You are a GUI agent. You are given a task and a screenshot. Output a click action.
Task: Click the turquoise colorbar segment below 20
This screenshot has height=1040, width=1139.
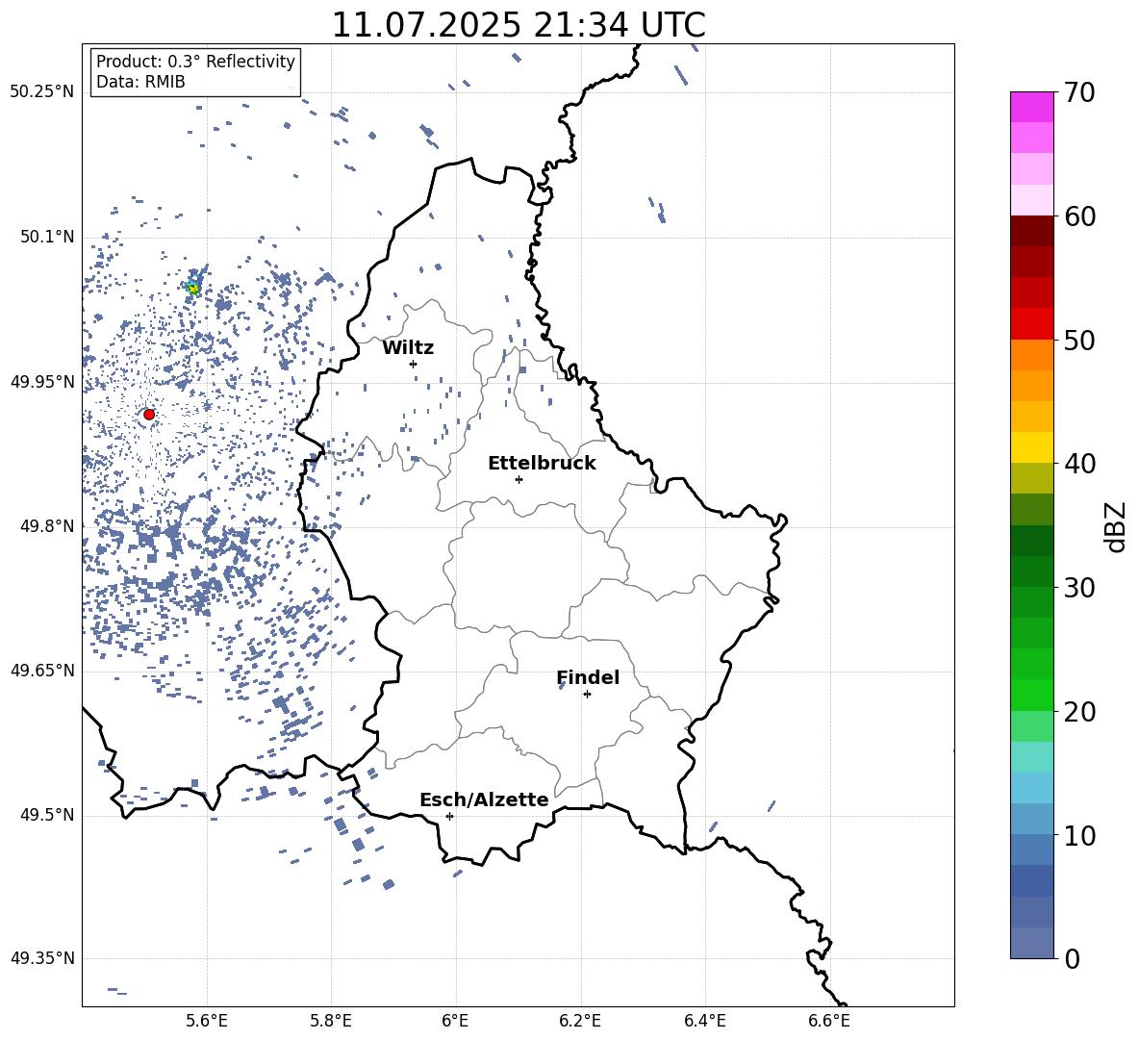(1031, 757)
